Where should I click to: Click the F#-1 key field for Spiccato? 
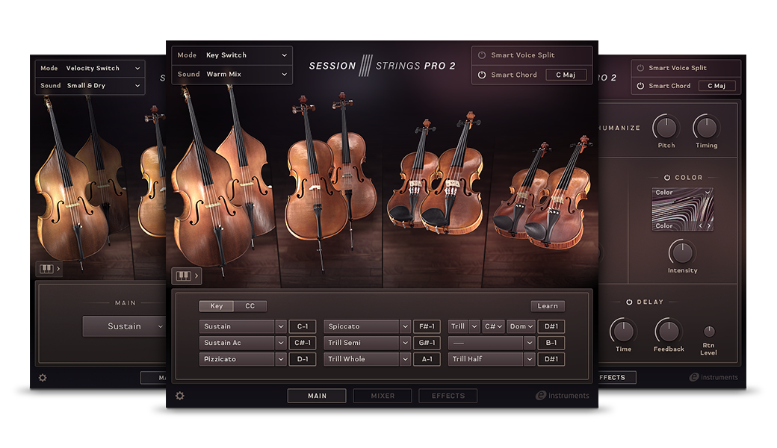(x=427, y=326)
